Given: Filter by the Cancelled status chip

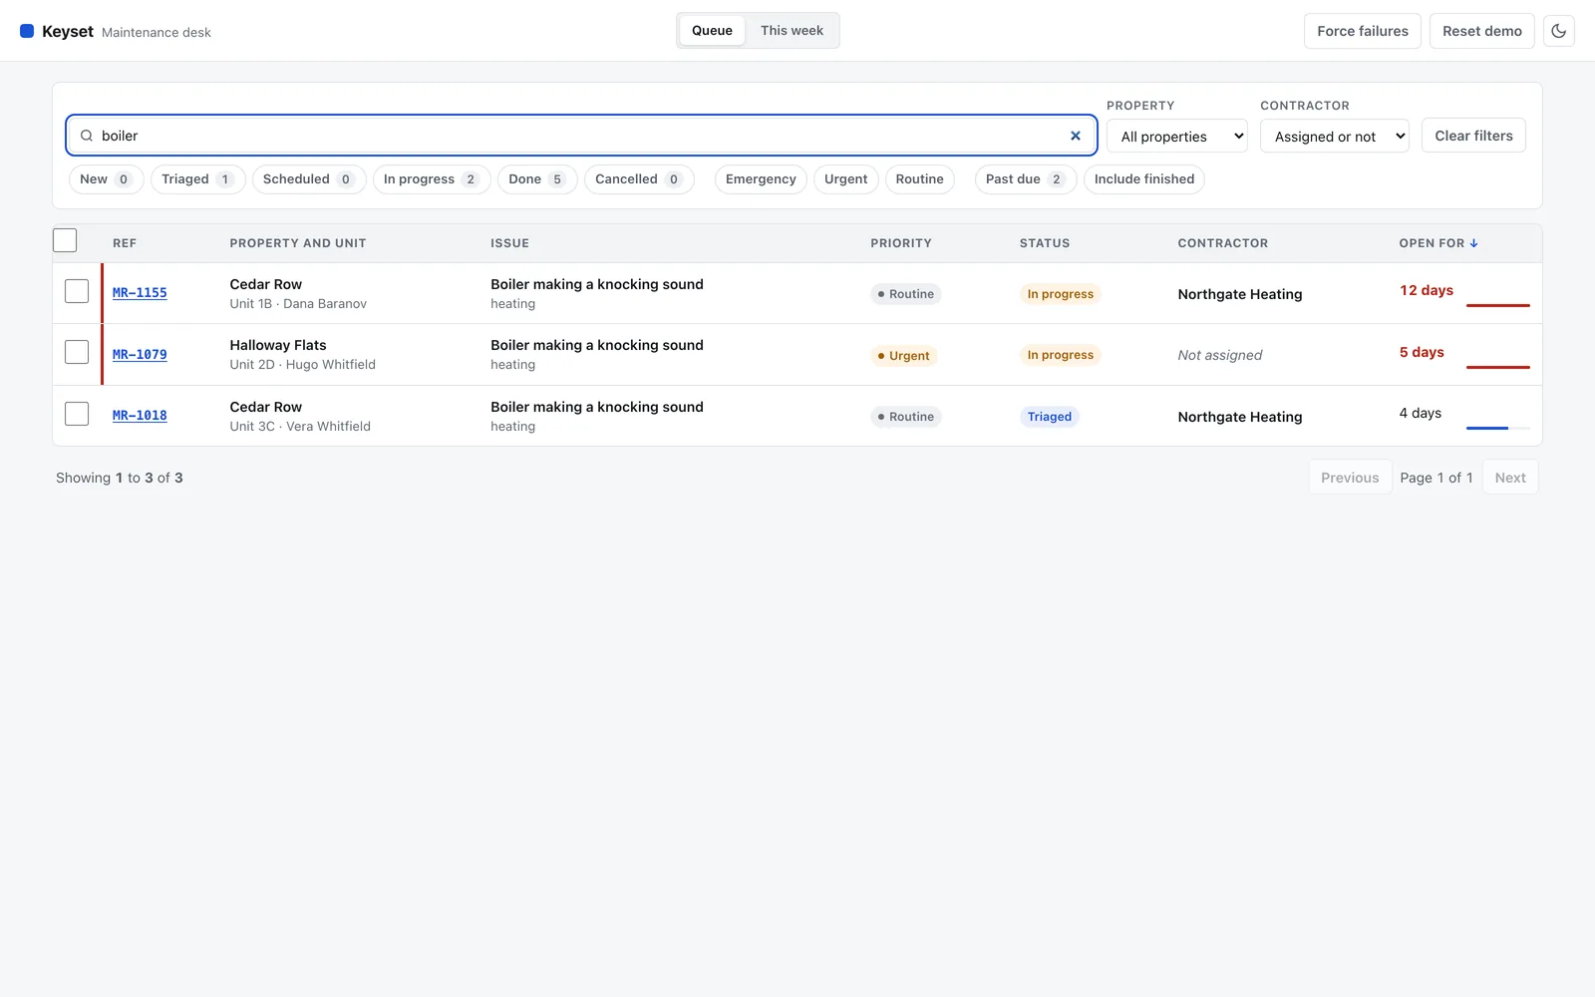Looking at the screenshot, I should [638, 179].
